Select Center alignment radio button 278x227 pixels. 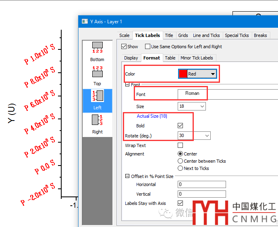(180, 153)
